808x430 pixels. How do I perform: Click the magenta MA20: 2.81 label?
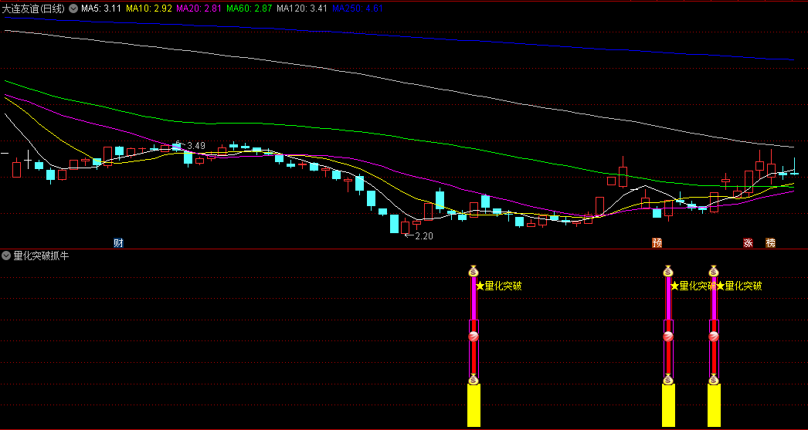pos(199,8)
